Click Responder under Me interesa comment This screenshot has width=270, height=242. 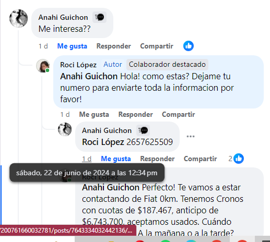[x=114, y=46]
